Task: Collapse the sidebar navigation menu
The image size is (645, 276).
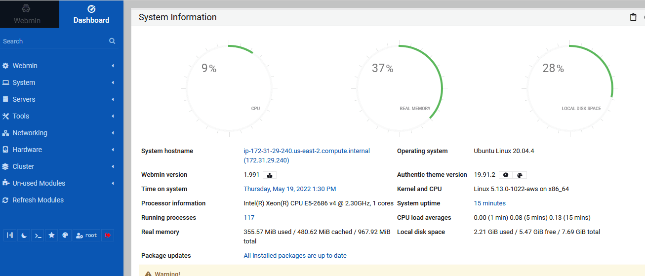Action: pyautogui.click(x=9, y=236)
